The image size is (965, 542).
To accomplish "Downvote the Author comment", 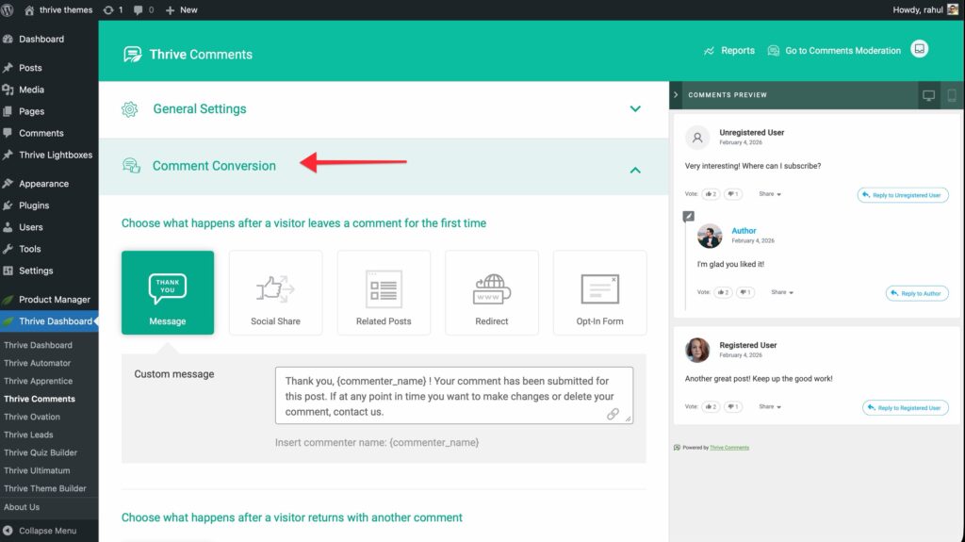I will click(x=744, y=292).
